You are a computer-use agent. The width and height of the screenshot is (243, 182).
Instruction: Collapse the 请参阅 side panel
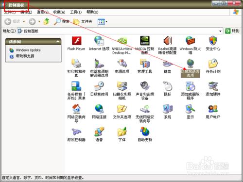(x=58, y=42)
